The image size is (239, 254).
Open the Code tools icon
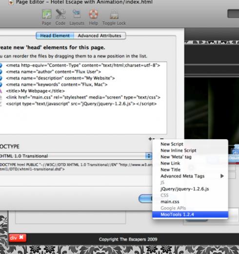(60, 17)
